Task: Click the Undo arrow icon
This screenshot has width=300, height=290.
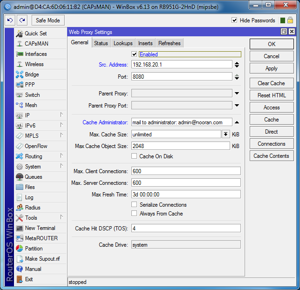Action: click(10, 20)
